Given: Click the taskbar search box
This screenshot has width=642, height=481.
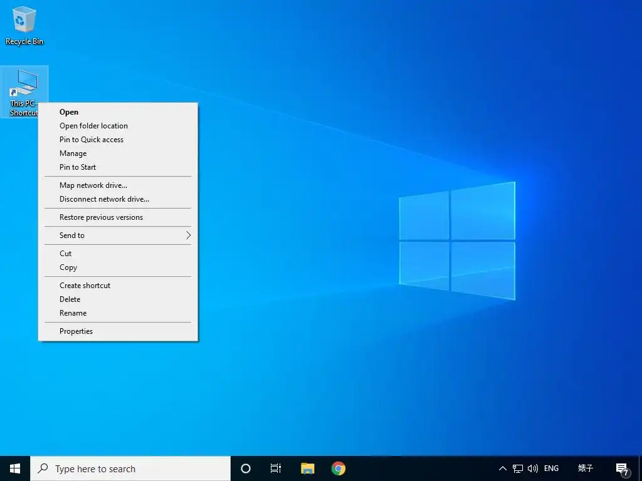Looking at the screenshot, I should (x=130, y=468).
